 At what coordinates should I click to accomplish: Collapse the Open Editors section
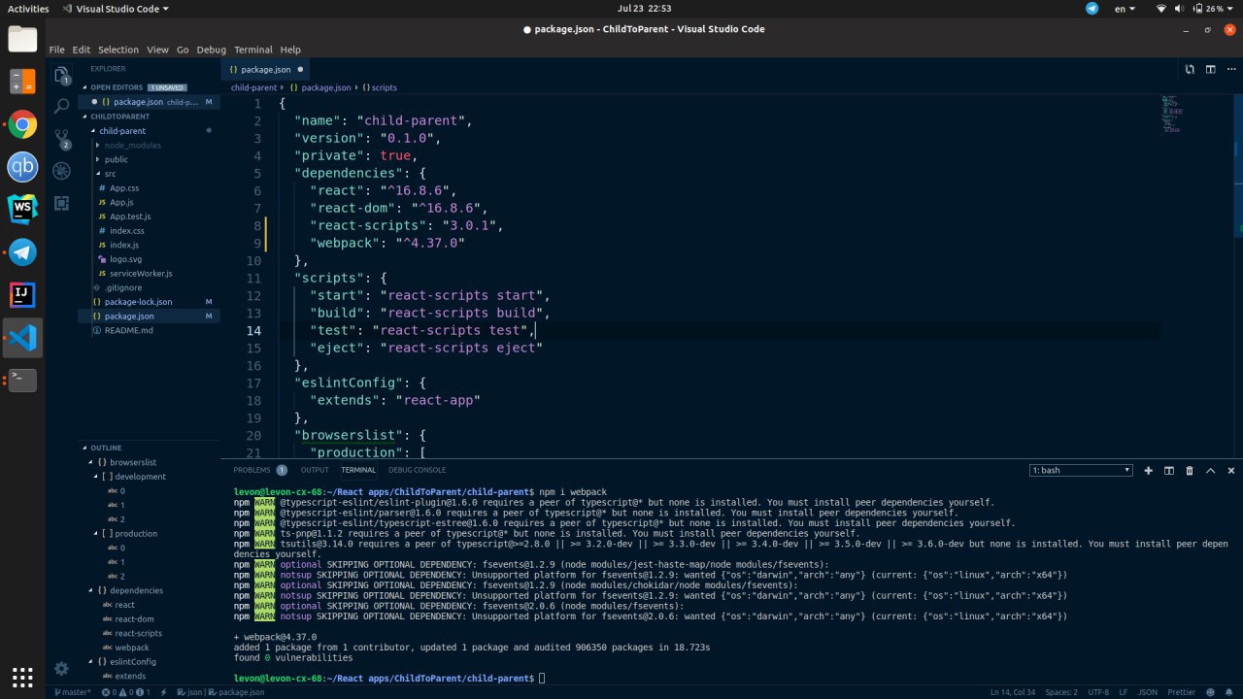[117, 87]
